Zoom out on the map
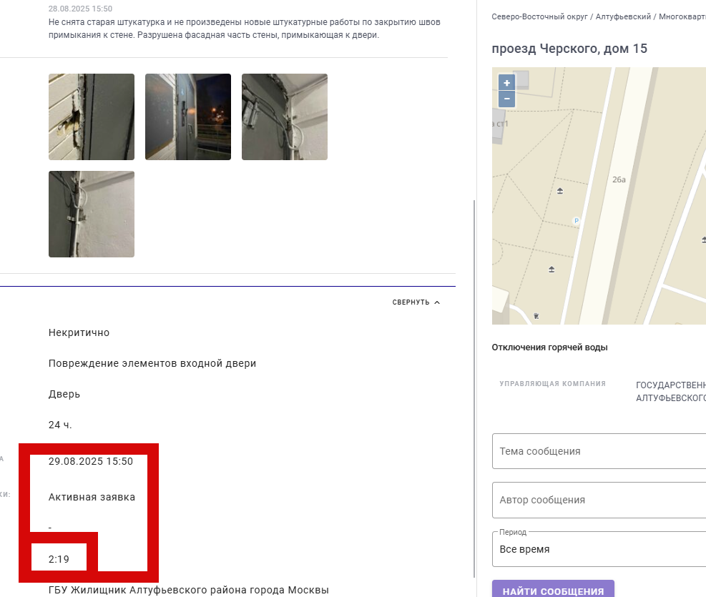This screenshot has height=597, width=706. [x=506, y=99]
